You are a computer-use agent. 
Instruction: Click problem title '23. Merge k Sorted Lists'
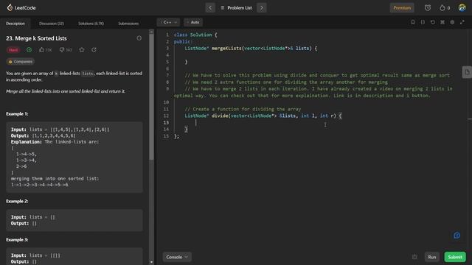(36, 38)
